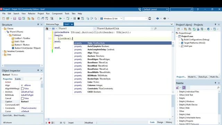
Task: Open the Tools menu
Action: click(67, 14)
